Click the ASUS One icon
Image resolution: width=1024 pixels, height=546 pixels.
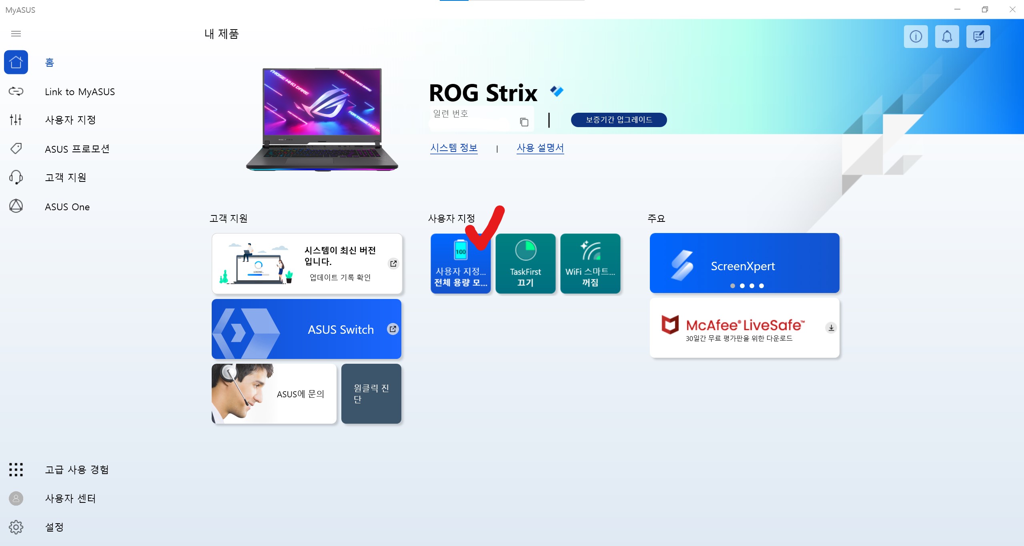(x=16, y=206)
